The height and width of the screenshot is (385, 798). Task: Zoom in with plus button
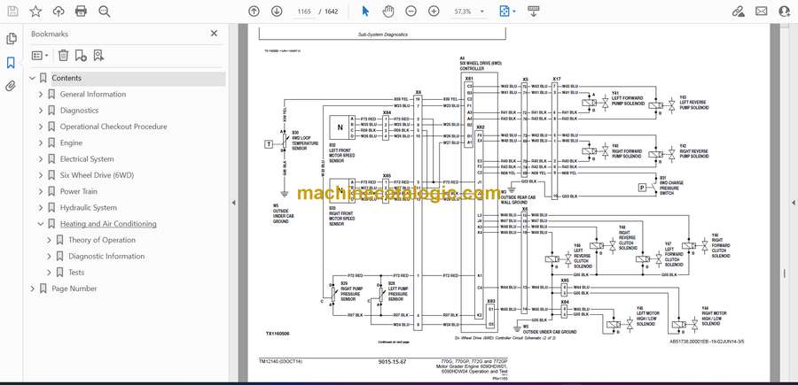(434, 12)
